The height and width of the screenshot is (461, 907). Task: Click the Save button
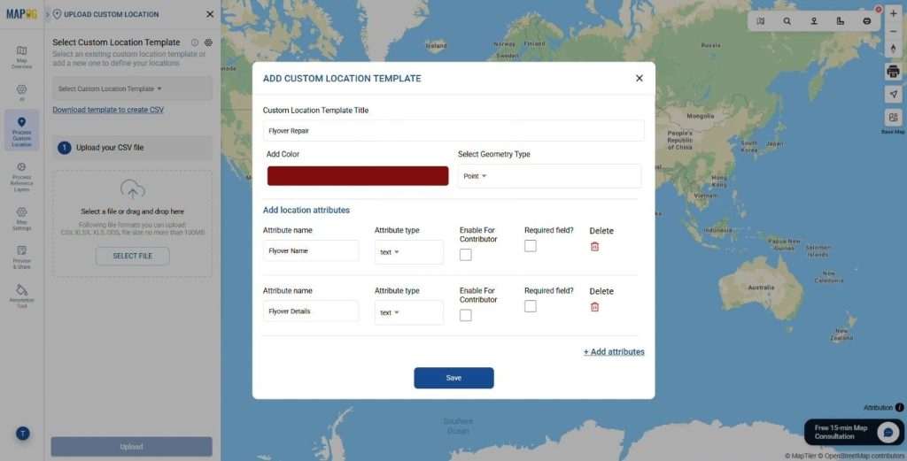pos(453,378)
